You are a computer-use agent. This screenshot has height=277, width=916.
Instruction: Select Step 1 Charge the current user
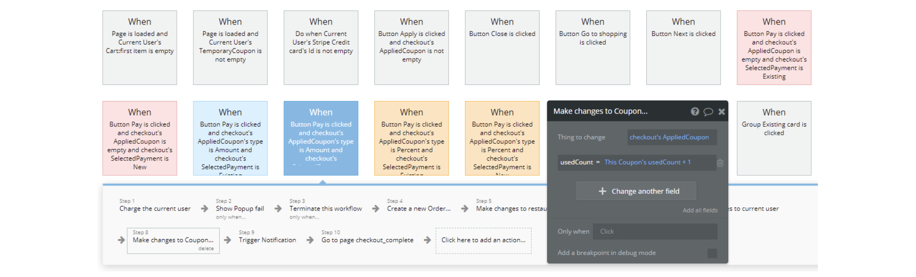tap(155, 208)
